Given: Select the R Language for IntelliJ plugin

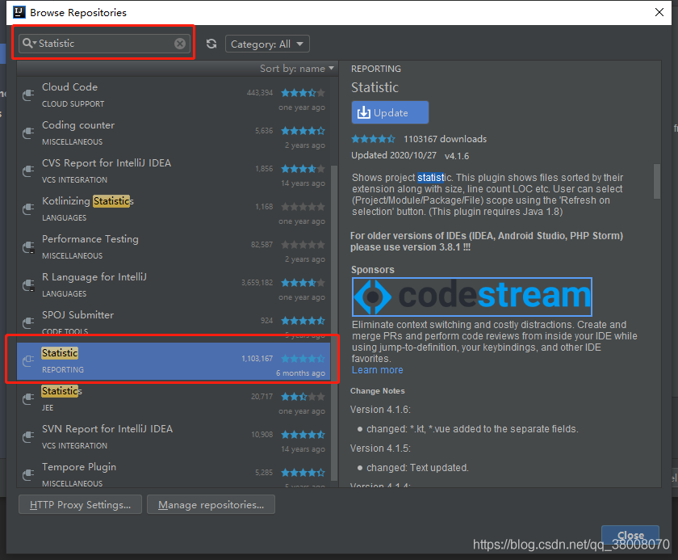Looking at the screenshot, I should tap(174, 285).
